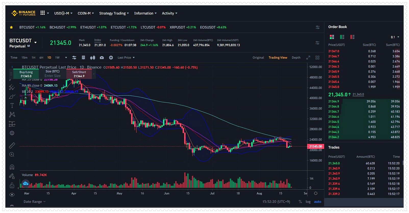409x213 pixels.
Task: Select 1H time interval
Action: pos(33,58)
